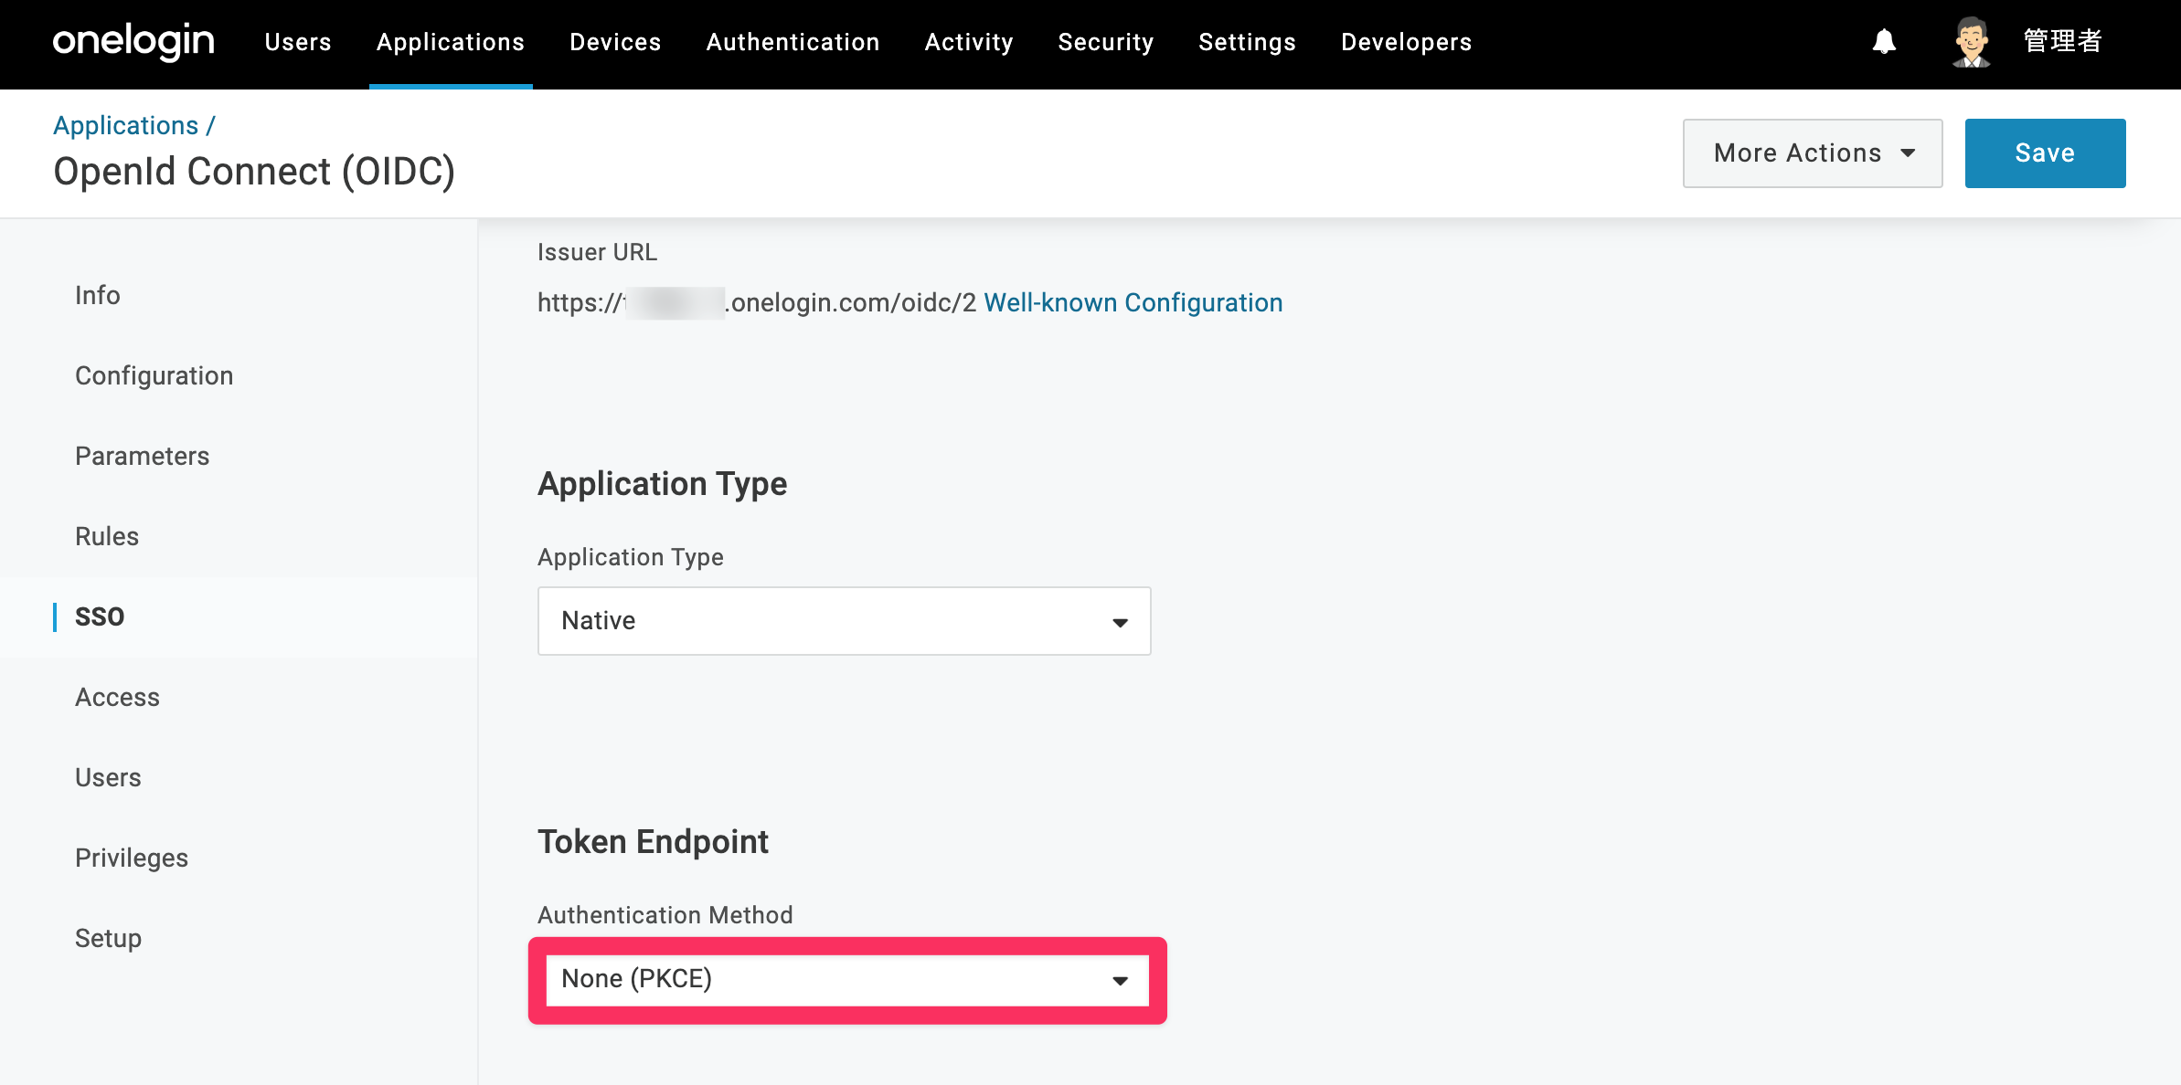Open the Security top menu

point(1106,42)
